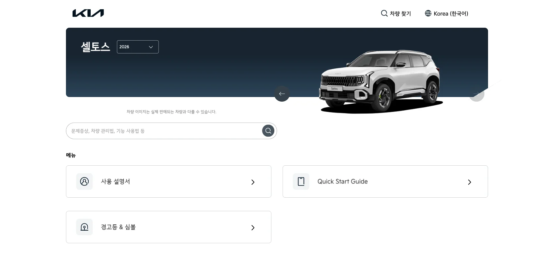Viewport: 554px width, 264px height.
Task: Open the 경고등 & 심볼 card
Action: point(169,227)
